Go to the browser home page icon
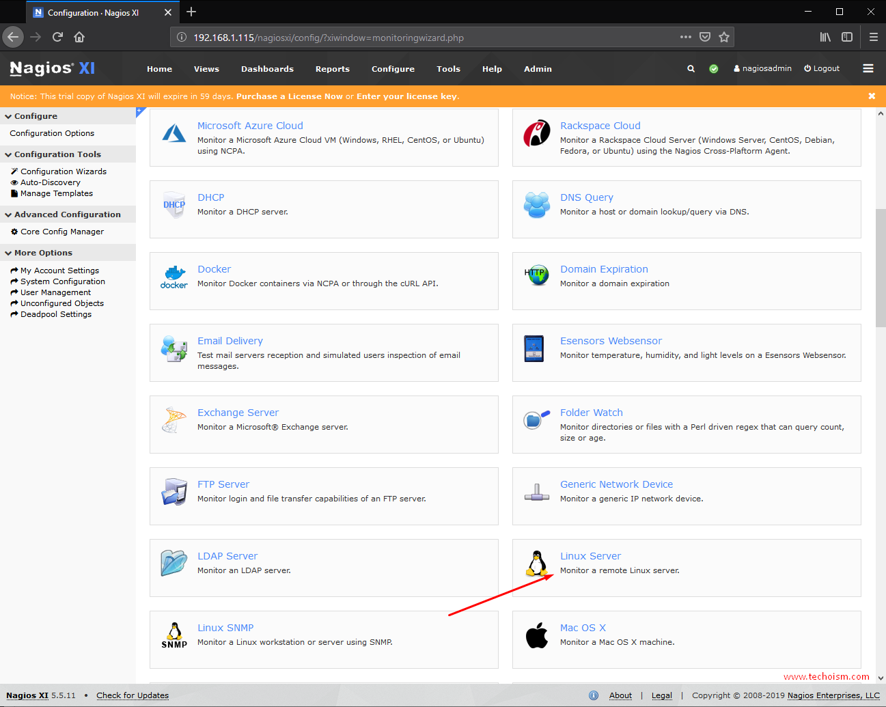 click(79, 37)
